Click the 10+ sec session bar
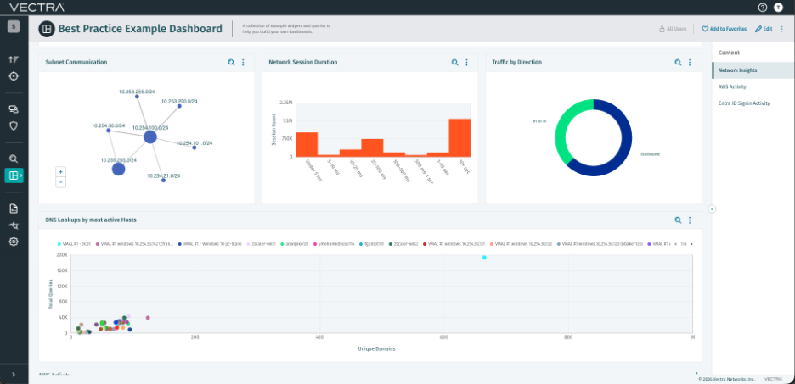The image size is (795, 384). [460, 137]
